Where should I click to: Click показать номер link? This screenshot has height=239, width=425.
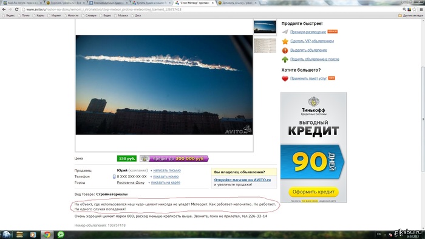[x=166, y=176]
